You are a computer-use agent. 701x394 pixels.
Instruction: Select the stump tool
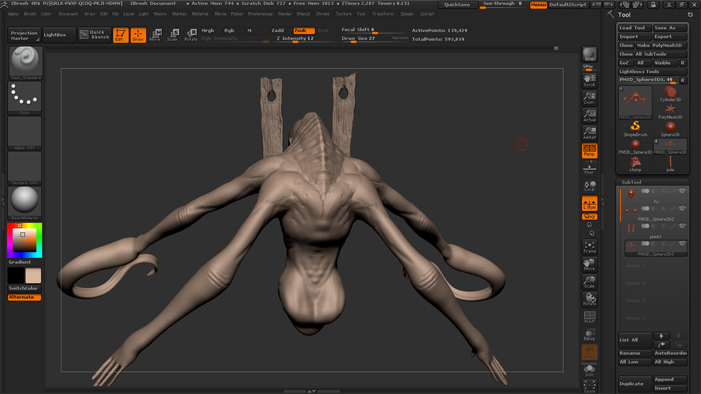[636, 164]
